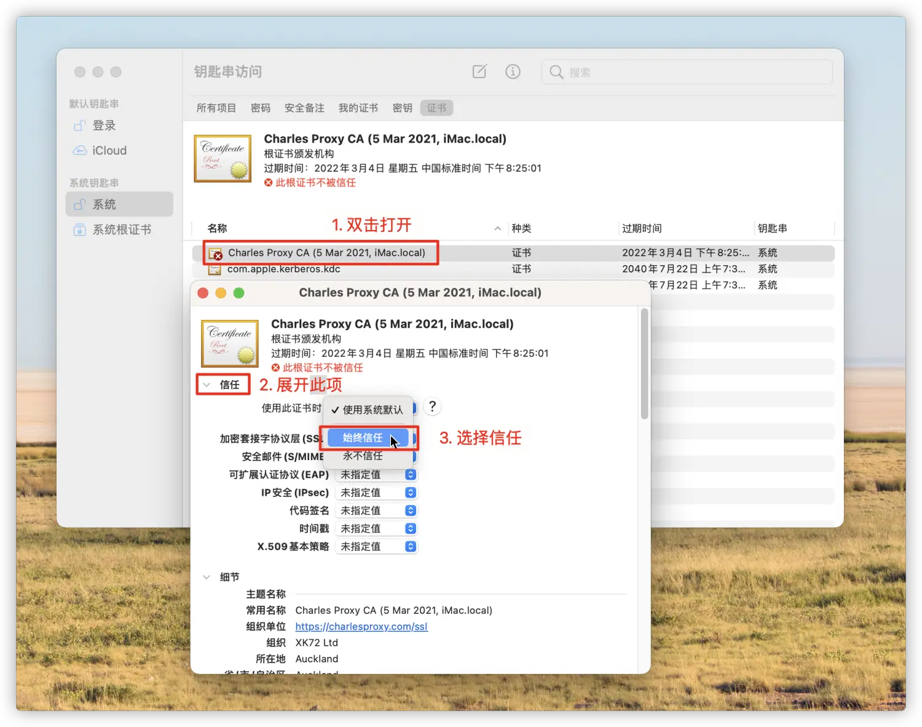Switch to 安全备注 tab
This screenshot has width=922, height=727.
(x=304, y=108)
